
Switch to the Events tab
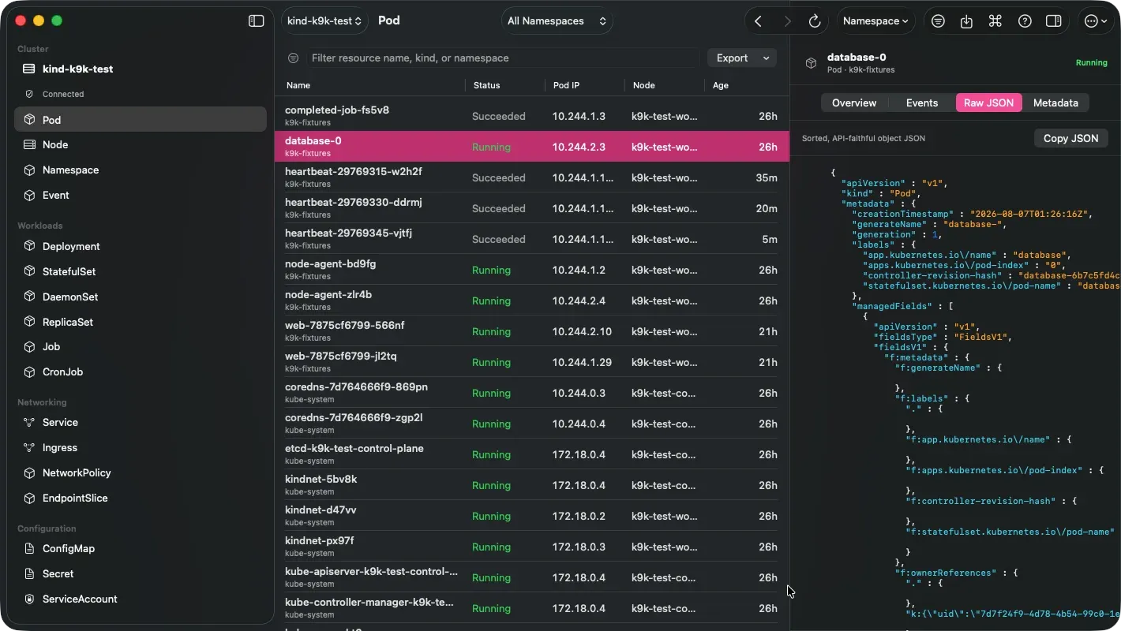tap(922, 103)
